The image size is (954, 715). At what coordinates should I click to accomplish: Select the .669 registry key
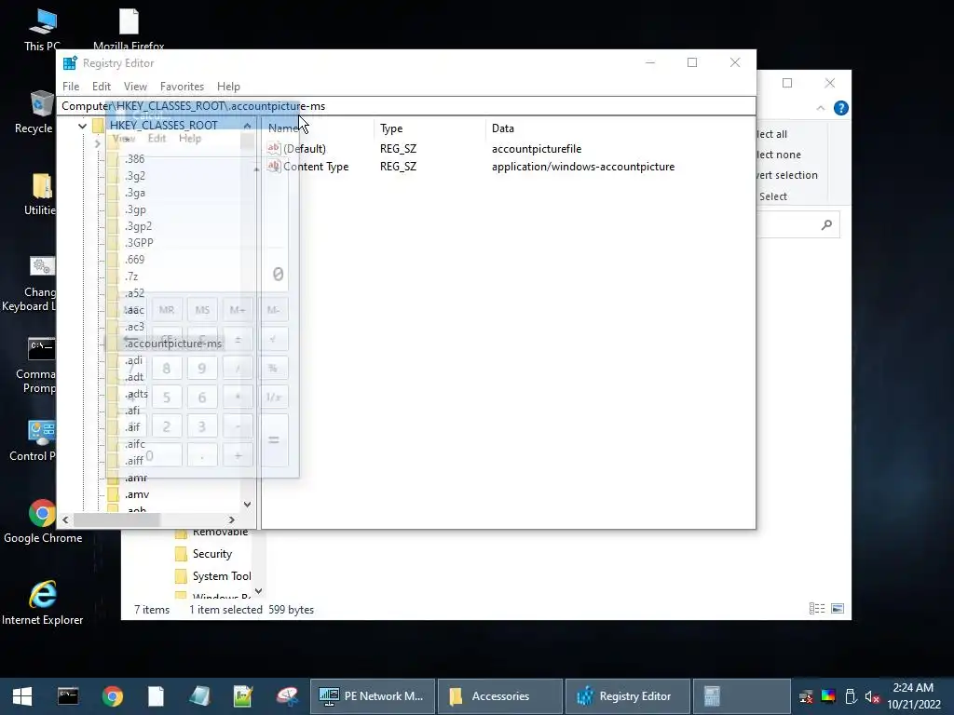click(134, 260)
